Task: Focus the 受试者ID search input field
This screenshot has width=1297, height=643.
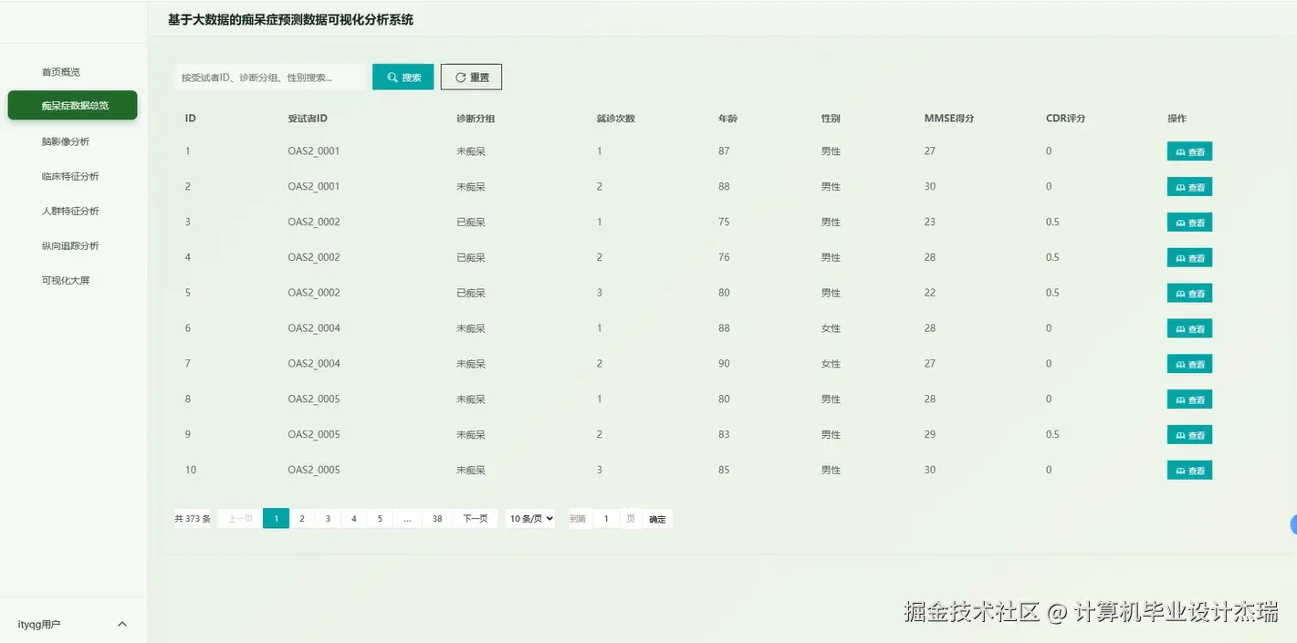Action: (x=270, y=78)
